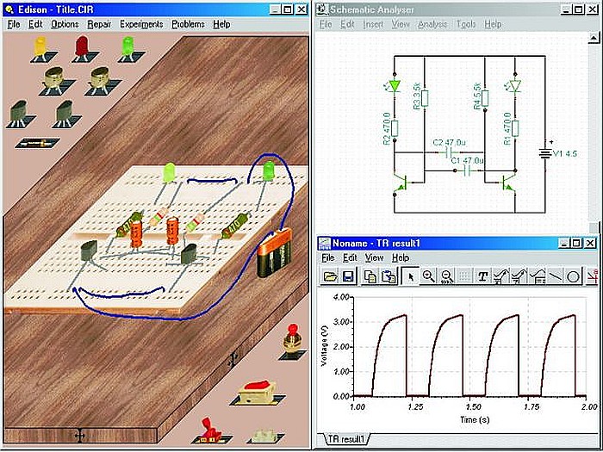Pick the green LED from the parts shelf
Screen dimensions: 603x452
coord(127,49)
